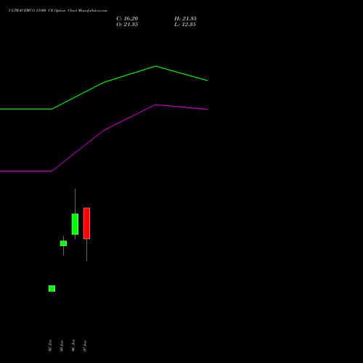Screen dimensions: 363x363
Task: Click the 07 Jan date axis label
Action: point(85,346)
